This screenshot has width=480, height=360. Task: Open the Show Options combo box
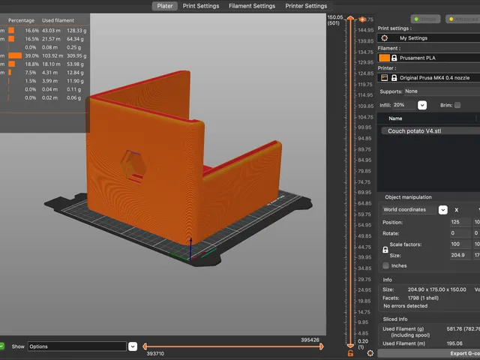point(77,346)
